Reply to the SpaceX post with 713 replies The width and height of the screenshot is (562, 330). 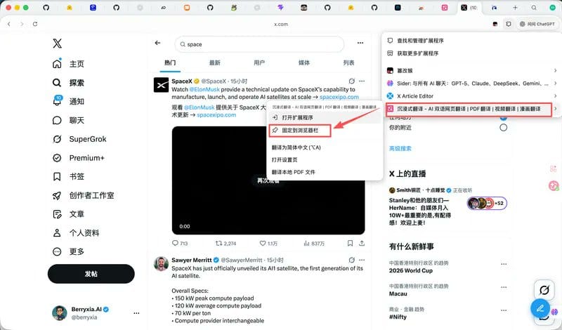point(180,244)
